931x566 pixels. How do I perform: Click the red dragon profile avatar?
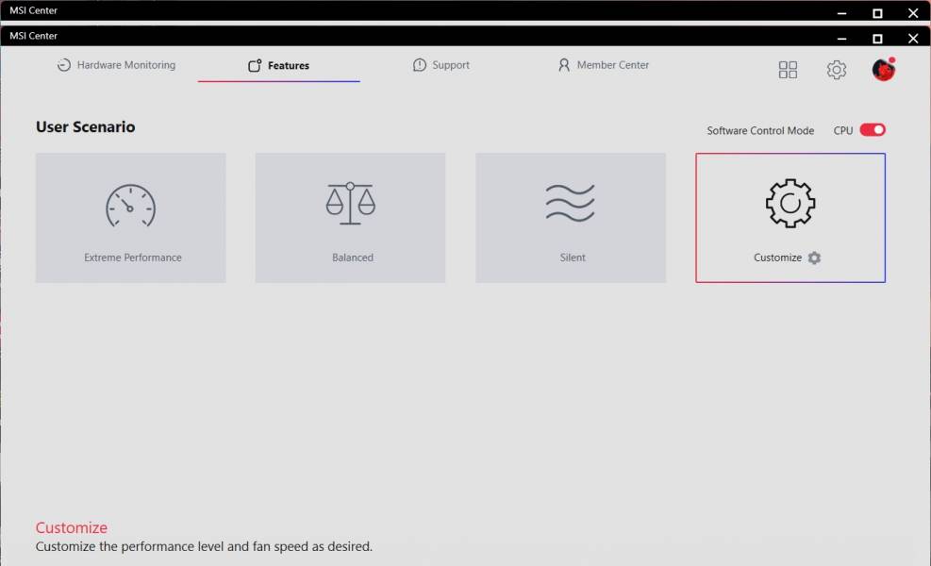tap(884, 70)
